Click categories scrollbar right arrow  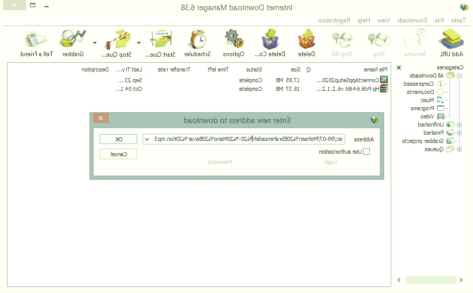click(x=461, y=280)
